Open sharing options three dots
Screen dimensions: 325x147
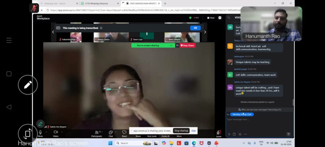[171, 46]
